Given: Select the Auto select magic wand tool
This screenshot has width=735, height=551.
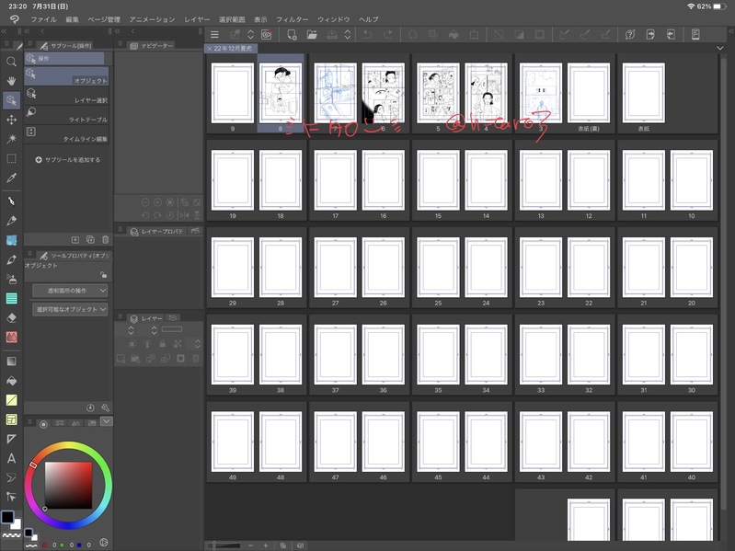Looking at the screenshot, I should pyautogui.click(x=11, y=139).
